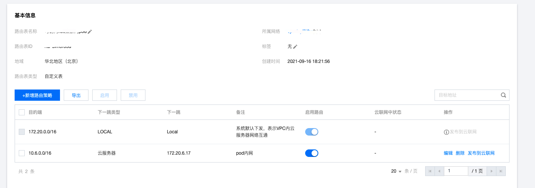Toggle route switch for 10.6.0.0/16

(312, 153)
